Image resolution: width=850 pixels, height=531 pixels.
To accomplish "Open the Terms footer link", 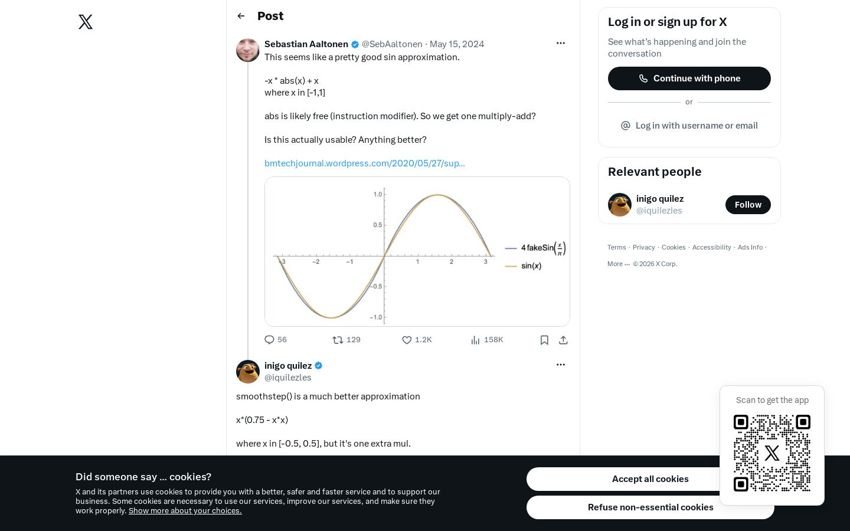I will (x=617, y=247).
